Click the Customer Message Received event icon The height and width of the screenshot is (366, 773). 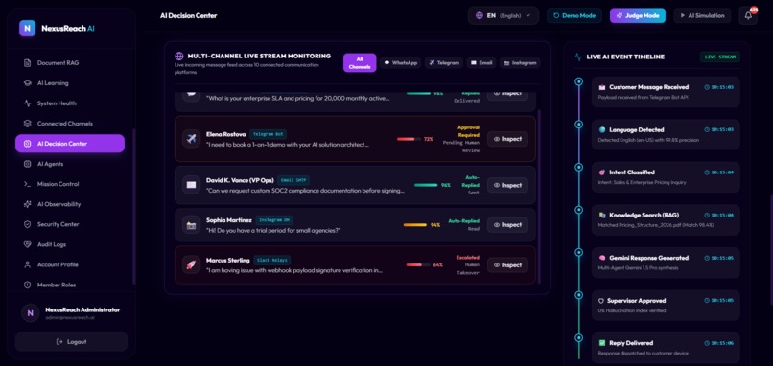602,87
